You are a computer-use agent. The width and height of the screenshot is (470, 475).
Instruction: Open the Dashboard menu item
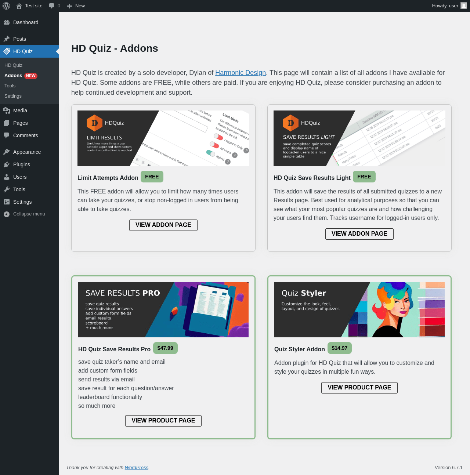point(29,22)
